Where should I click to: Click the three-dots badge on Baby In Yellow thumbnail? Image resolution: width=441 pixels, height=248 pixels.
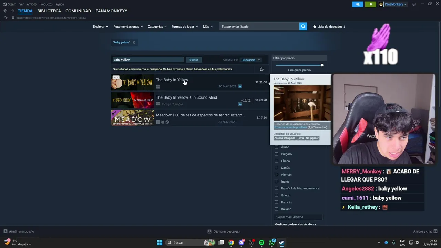tap(116, 77)
